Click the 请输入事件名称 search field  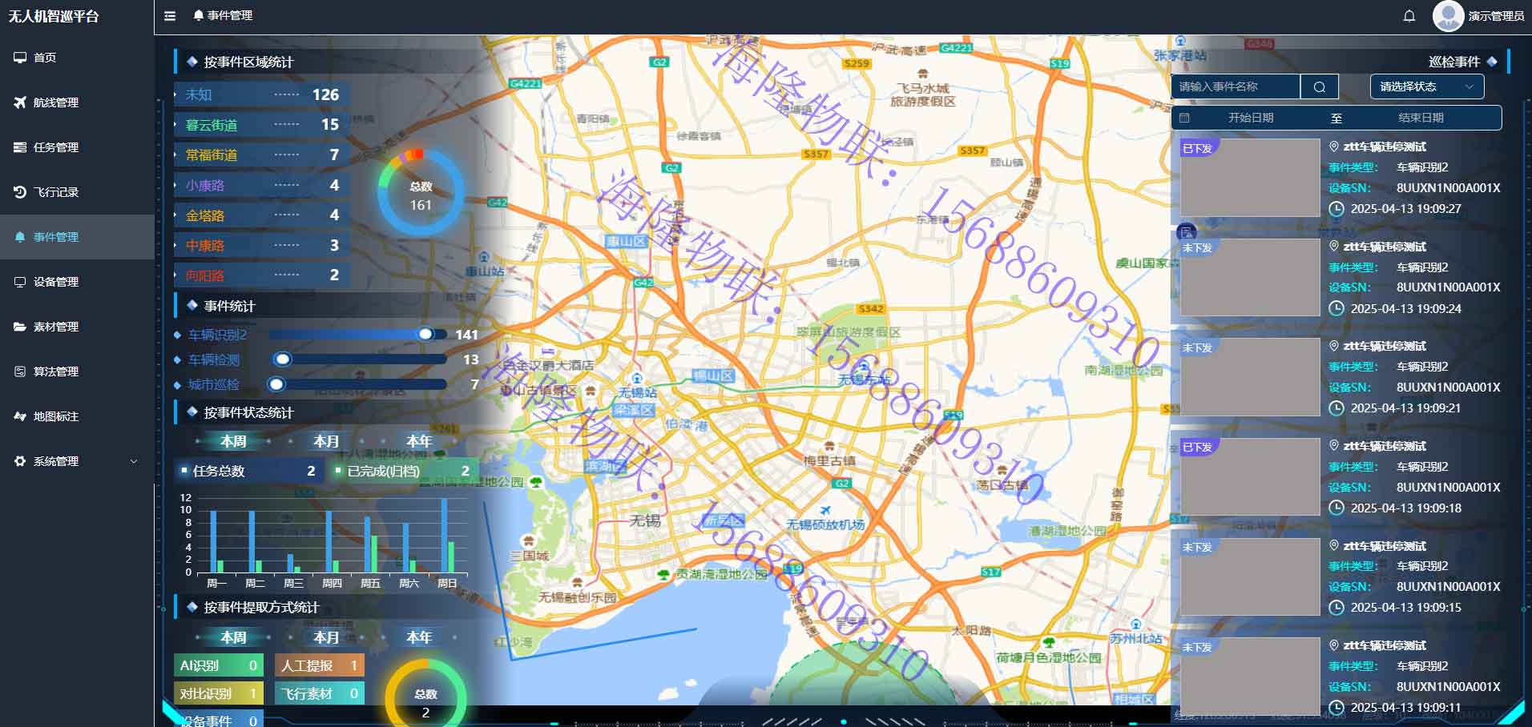1235,86
